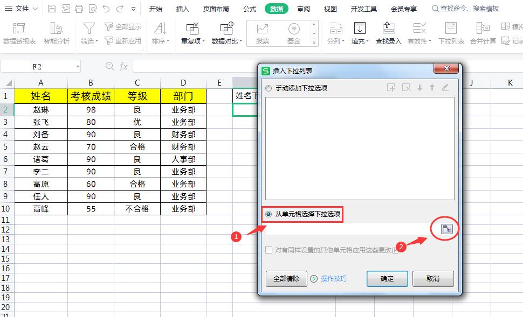Expand the 文件 menu dropdown arrow

pos(36,9)
